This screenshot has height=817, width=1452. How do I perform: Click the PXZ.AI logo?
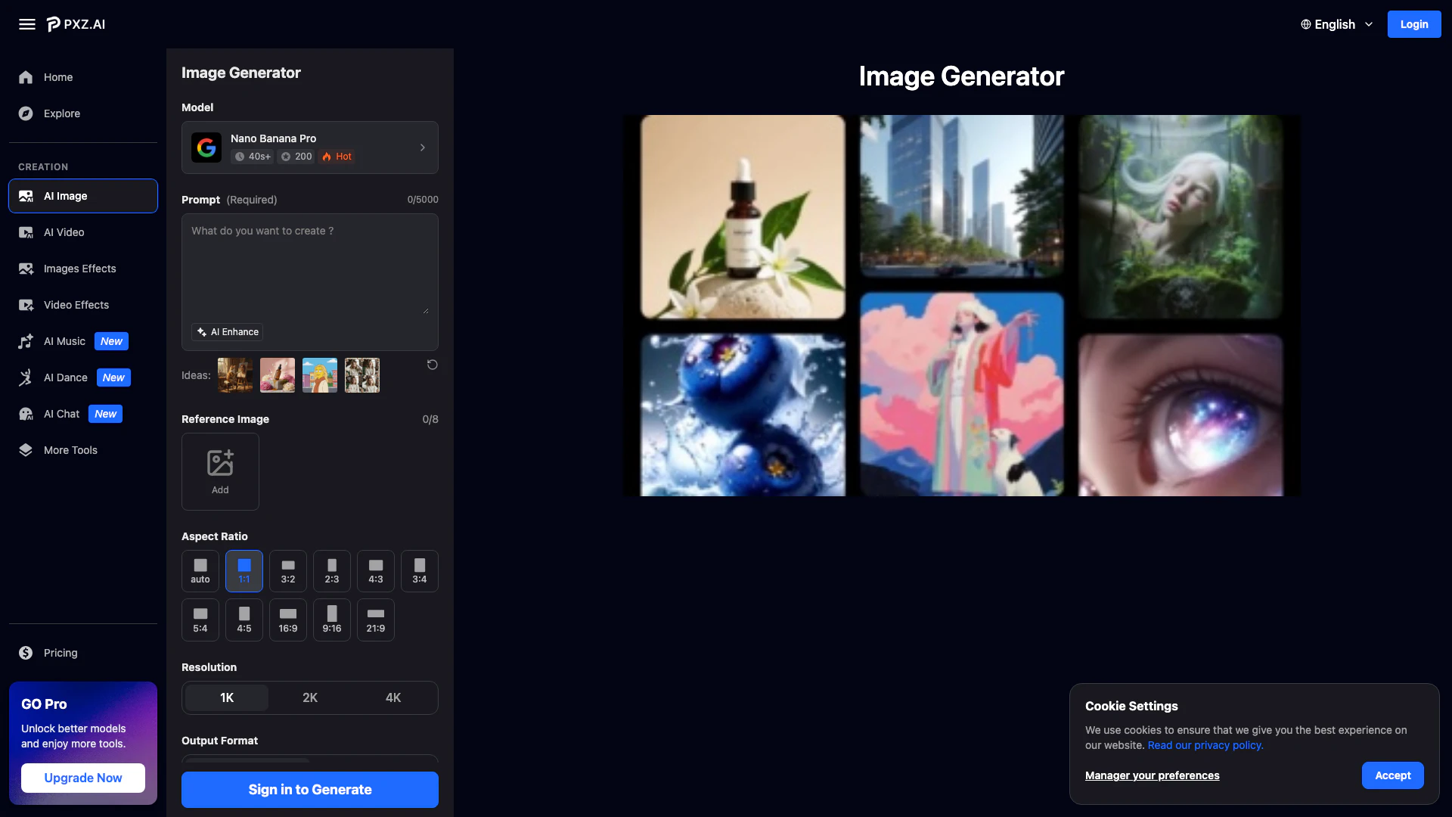point(76,24)
